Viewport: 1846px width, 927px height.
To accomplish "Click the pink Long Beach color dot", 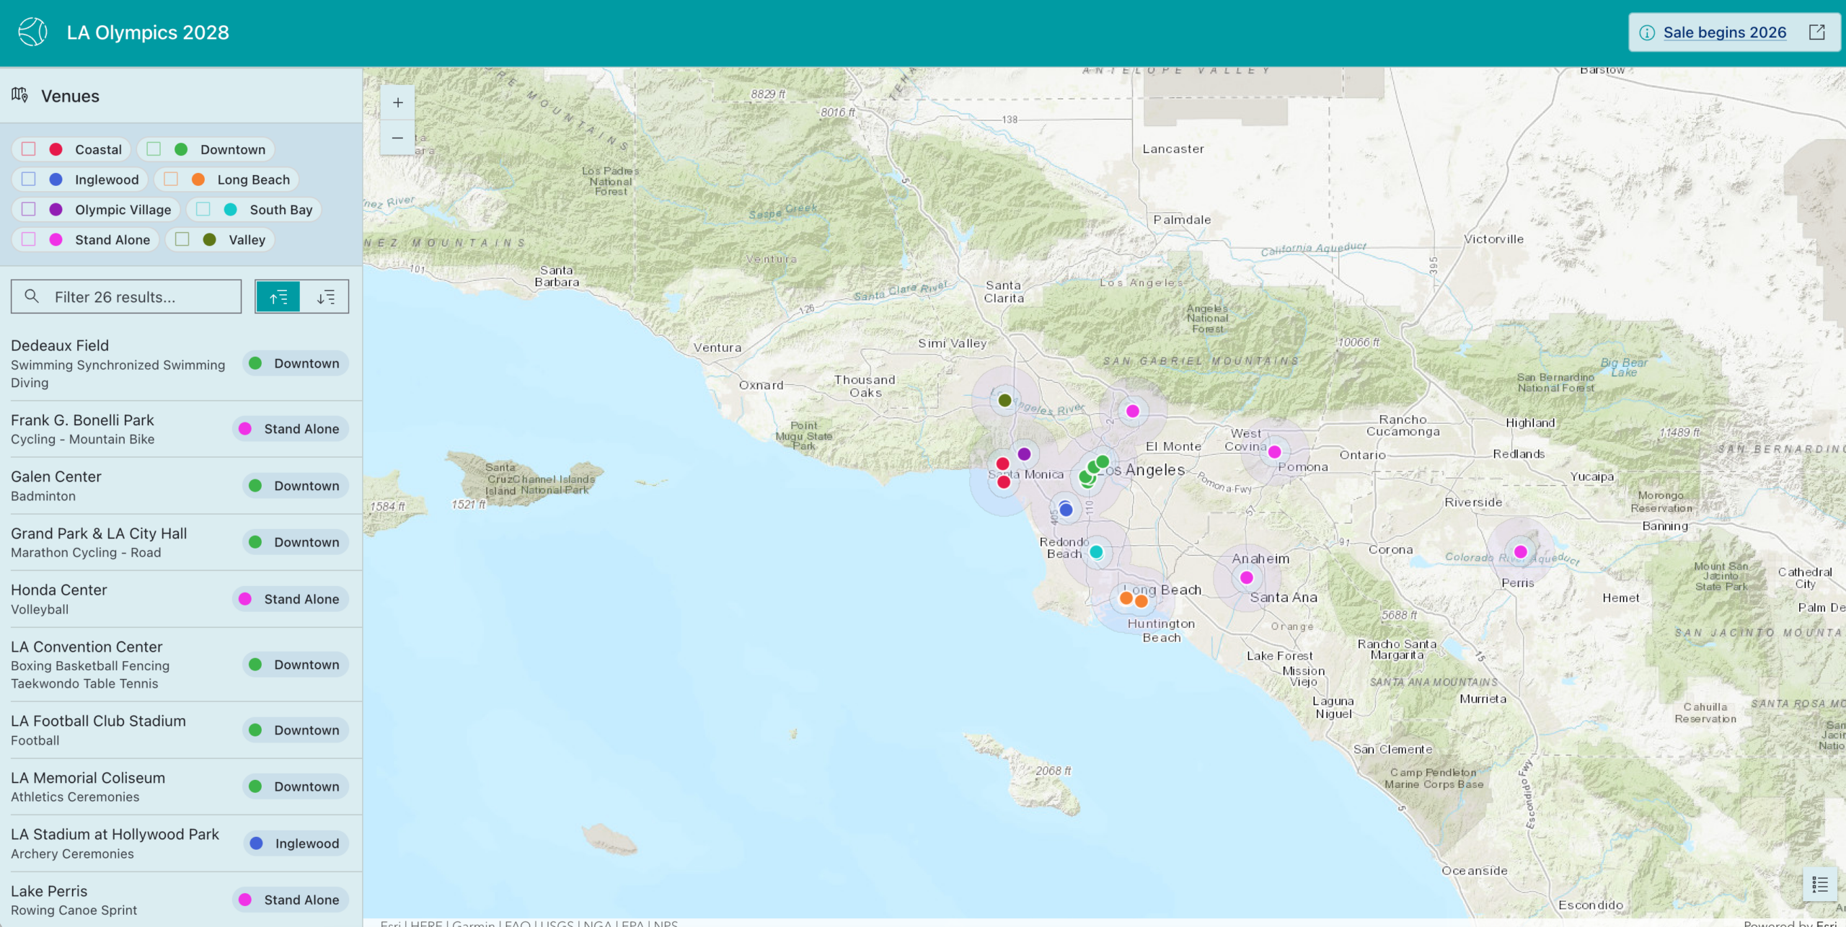I will pyautogui.click(x=198, y=179).
